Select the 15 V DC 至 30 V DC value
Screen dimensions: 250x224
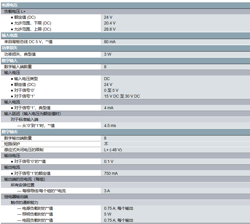click(x=122, y=96)
